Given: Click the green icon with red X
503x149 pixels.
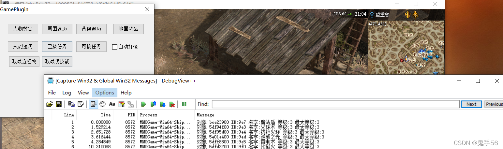Looking at the screenshot, I should (172, 104).
